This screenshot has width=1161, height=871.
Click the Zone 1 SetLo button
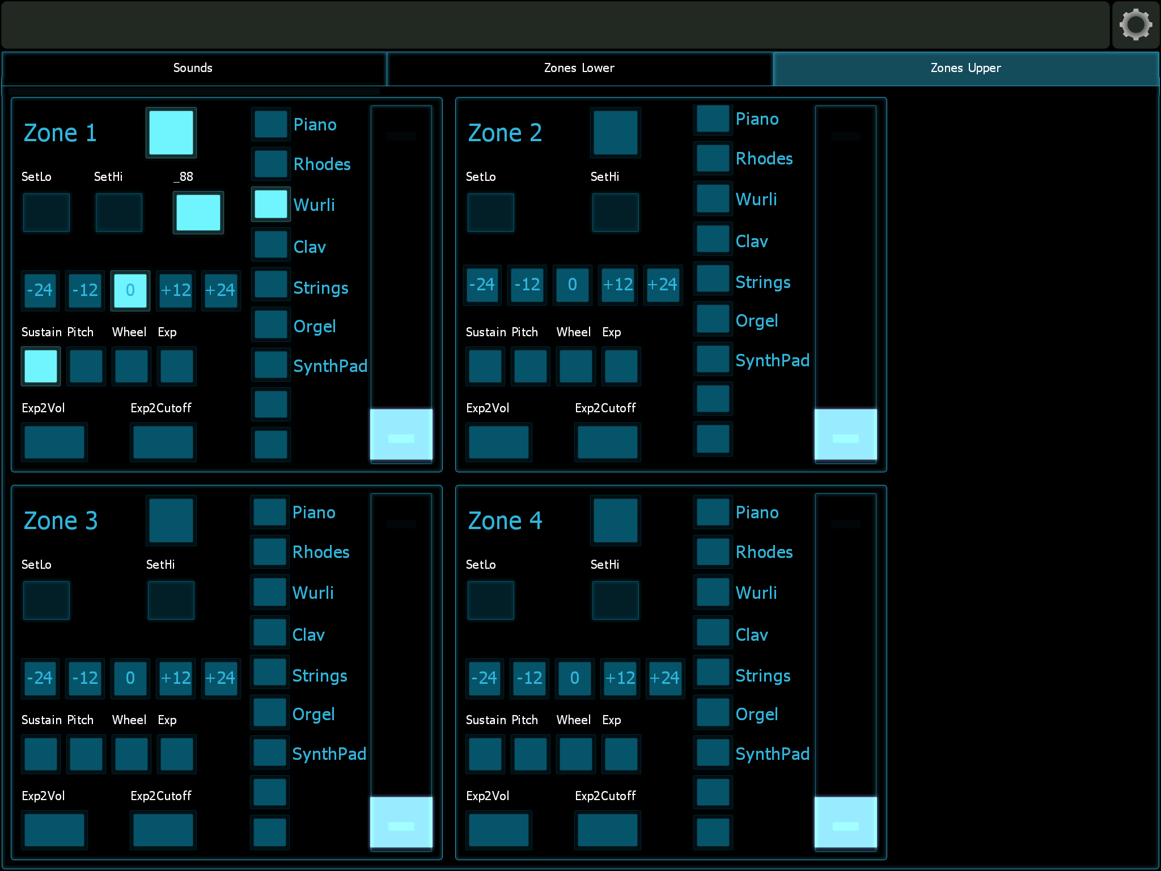click(46, 213)
